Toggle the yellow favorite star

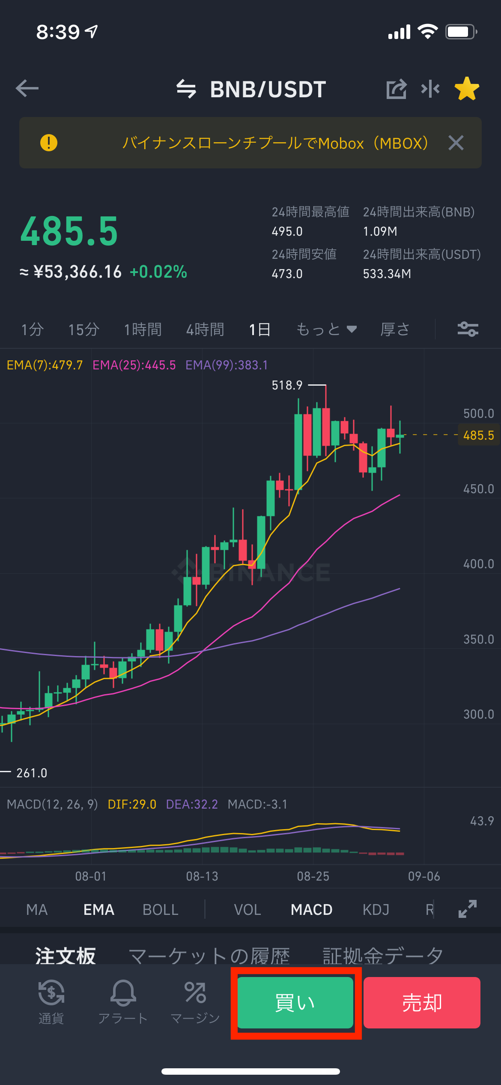[x=467, y=89]
